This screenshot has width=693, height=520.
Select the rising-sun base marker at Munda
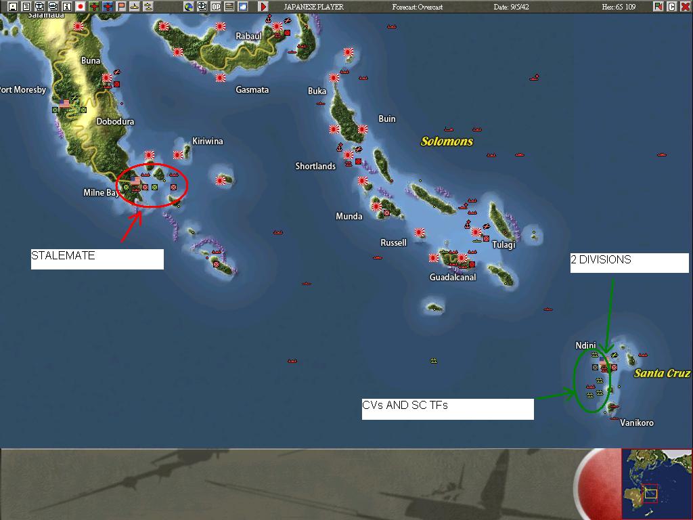376,206
